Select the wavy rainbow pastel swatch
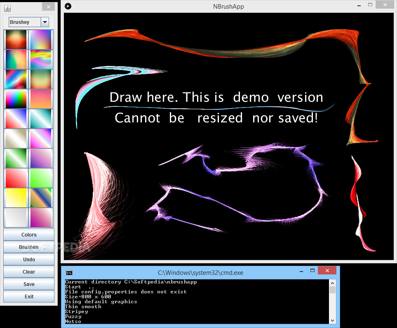This screenshot has height=328, width=397. 41,59
